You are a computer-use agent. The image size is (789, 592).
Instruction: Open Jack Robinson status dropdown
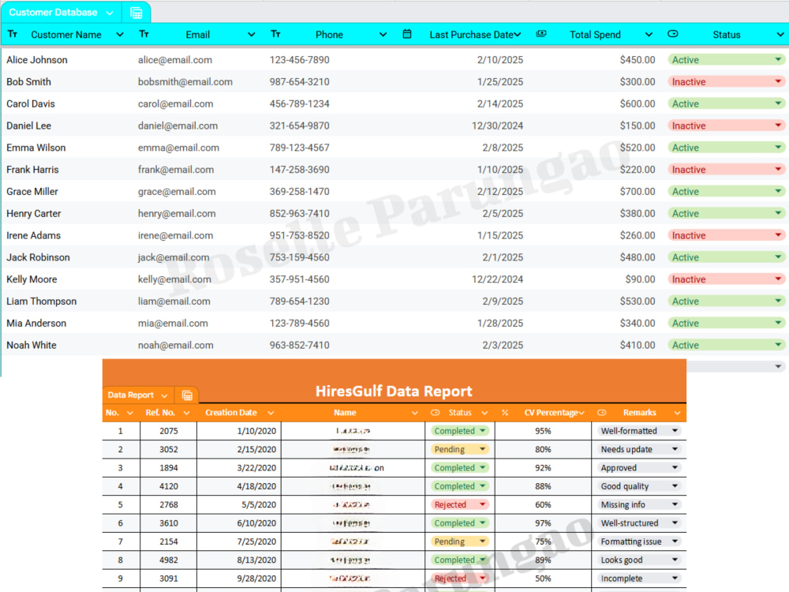click(x=778, y=257)
